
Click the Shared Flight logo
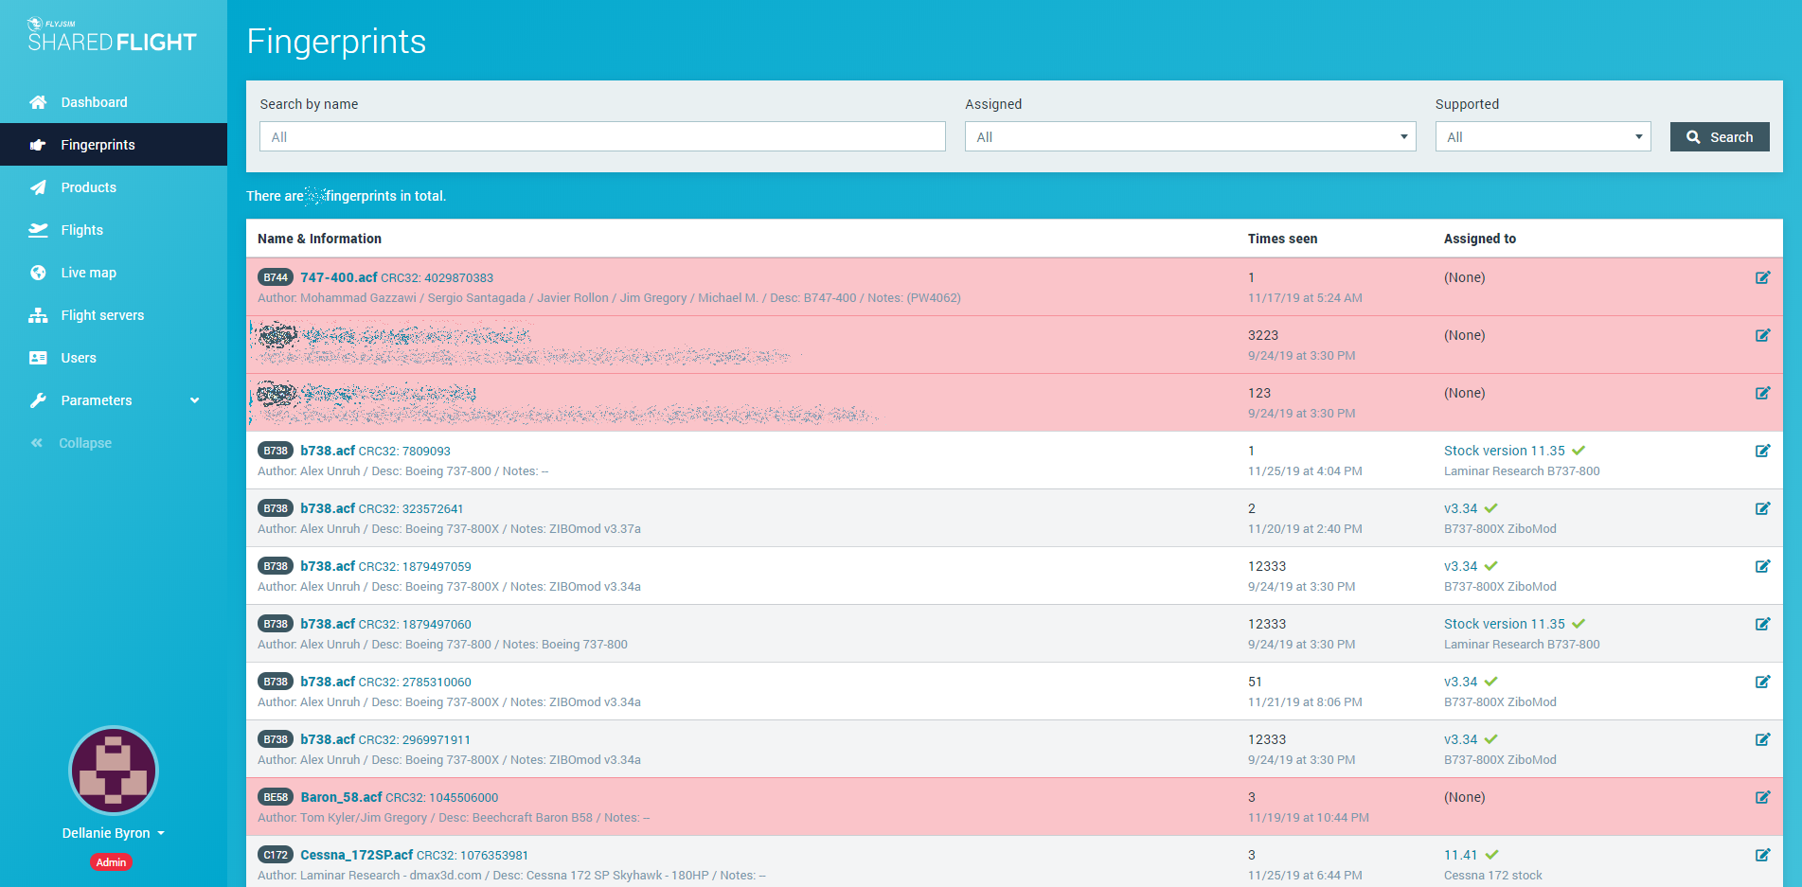click(112, 36)
